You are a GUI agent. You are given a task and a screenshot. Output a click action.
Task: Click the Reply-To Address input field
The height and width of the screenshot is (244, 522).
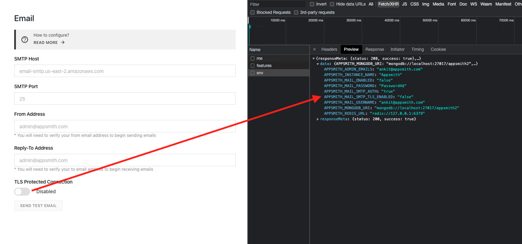click(125, 160)
